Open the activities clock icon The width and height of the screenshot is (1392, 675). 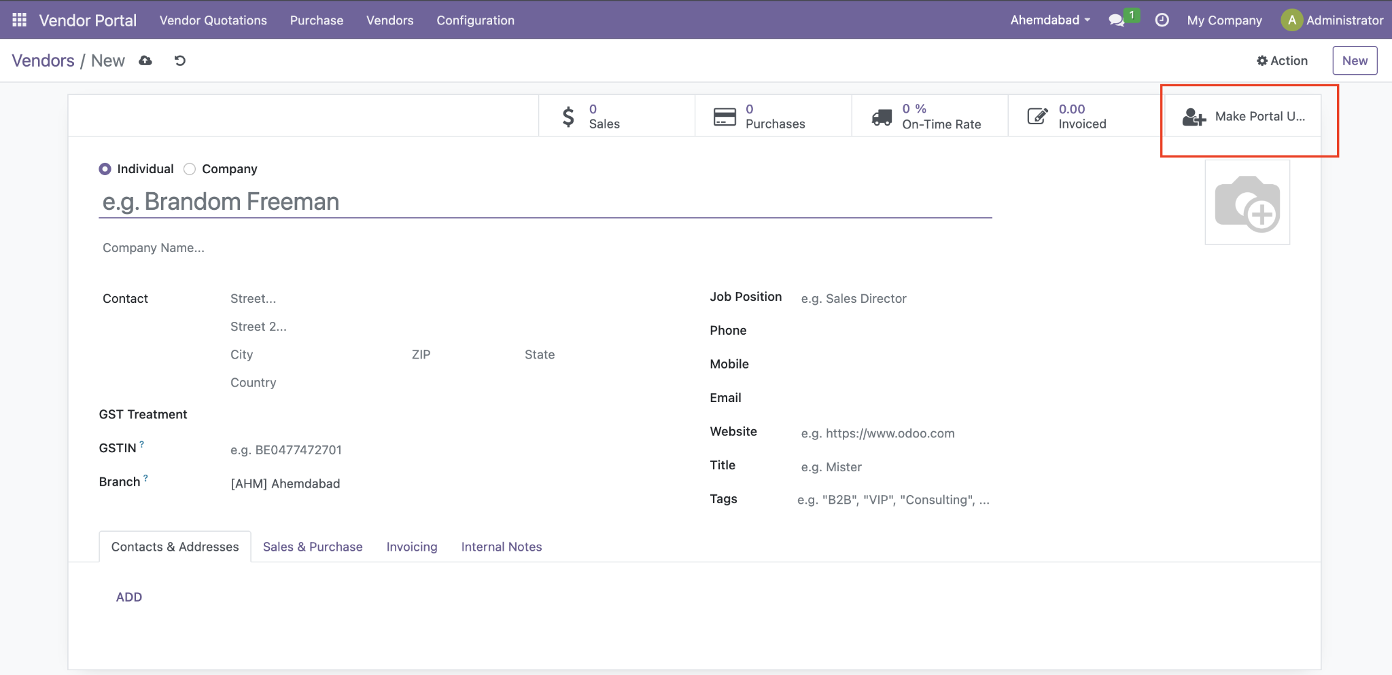coord(1162,20)
